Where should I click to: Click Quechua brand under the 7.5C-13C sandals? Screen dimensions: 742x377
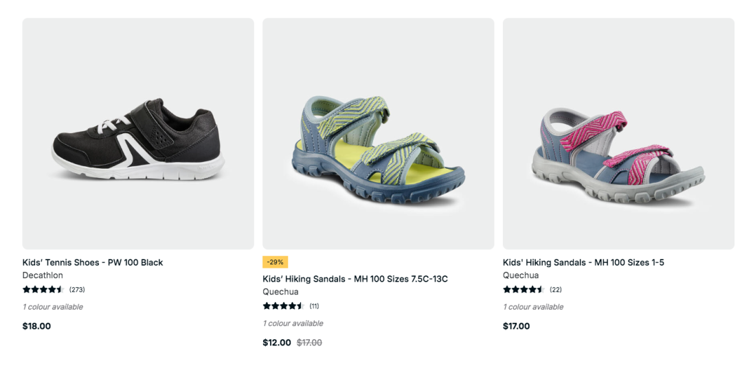point(280,292)
